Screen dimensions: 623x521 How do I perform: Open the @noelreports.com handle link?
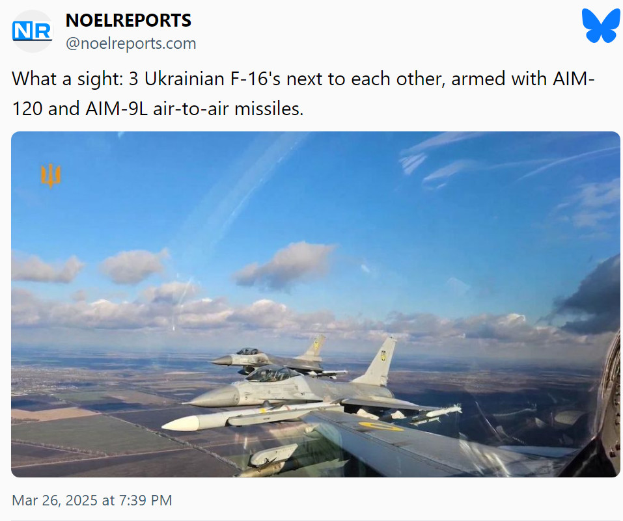click(131, 44)
